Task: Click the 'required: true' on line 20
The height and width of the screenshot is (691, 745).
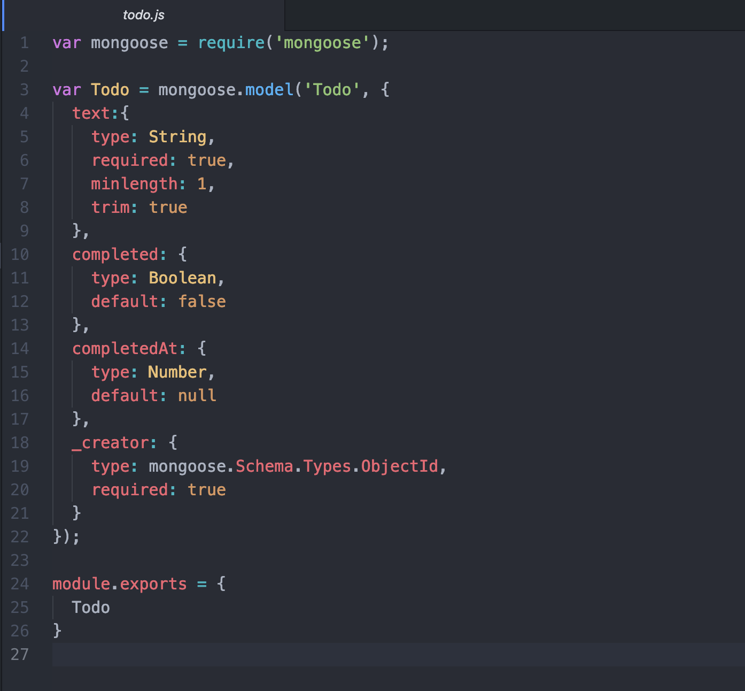Action: click(158, 489)
